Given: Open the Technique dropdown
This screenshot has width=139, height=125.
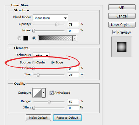Looking at the screenshot, I should [41, 55].
